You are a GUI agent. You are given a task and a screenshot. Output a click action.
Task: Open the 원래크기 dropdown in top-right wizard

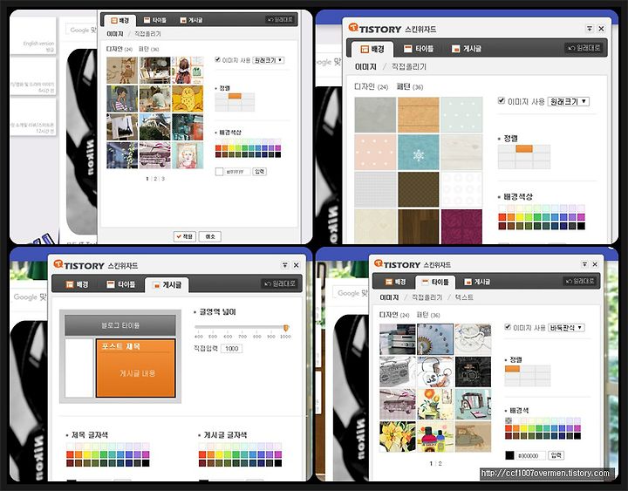tap(569, 101)
